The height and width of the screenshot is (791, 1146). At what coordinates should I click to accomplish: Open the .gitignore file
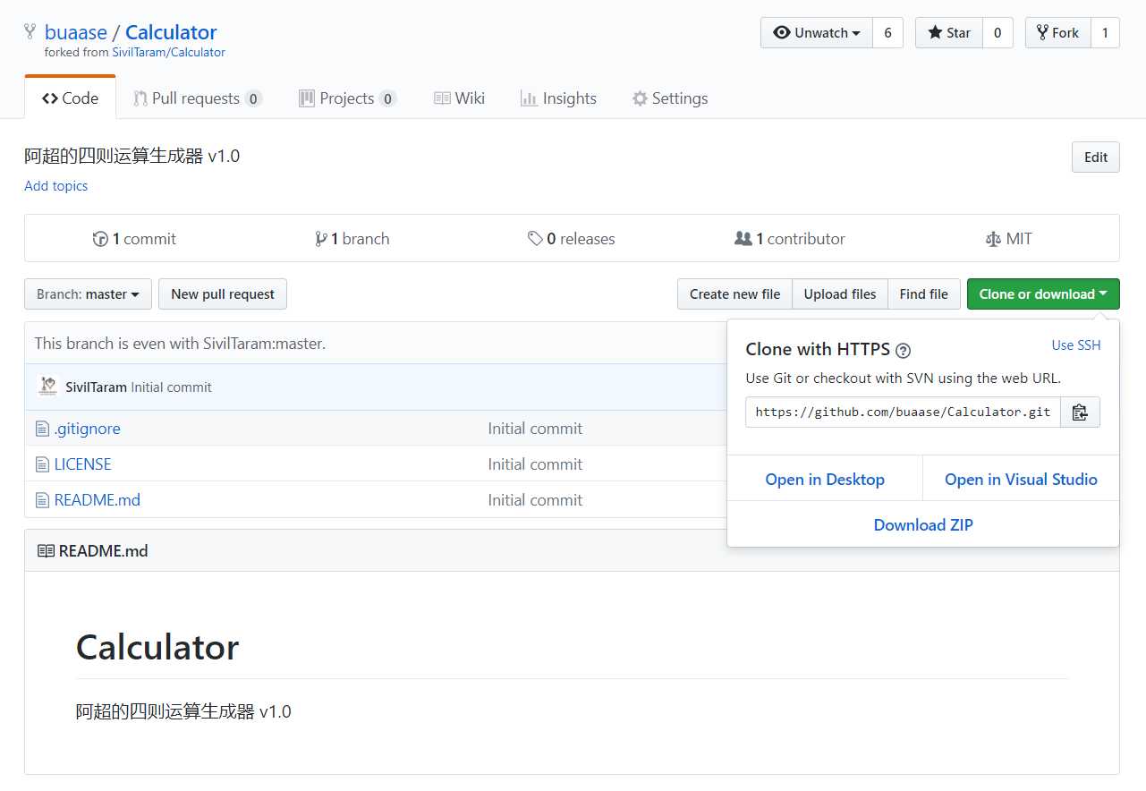(88, 429)
